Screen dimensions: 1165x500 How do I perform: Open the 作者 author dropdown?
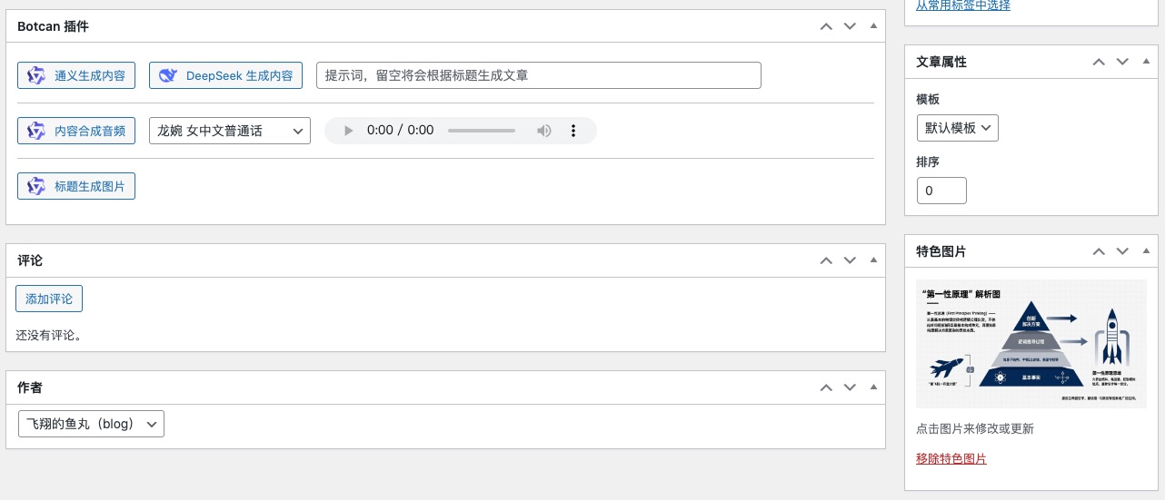(91, 424)
